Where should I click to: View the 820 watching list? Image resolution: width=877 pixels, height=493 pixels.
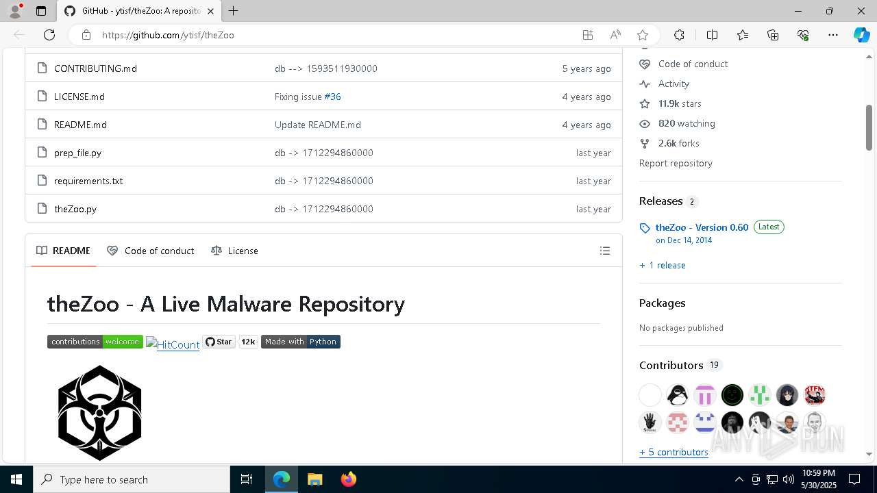tap(687, 123)
